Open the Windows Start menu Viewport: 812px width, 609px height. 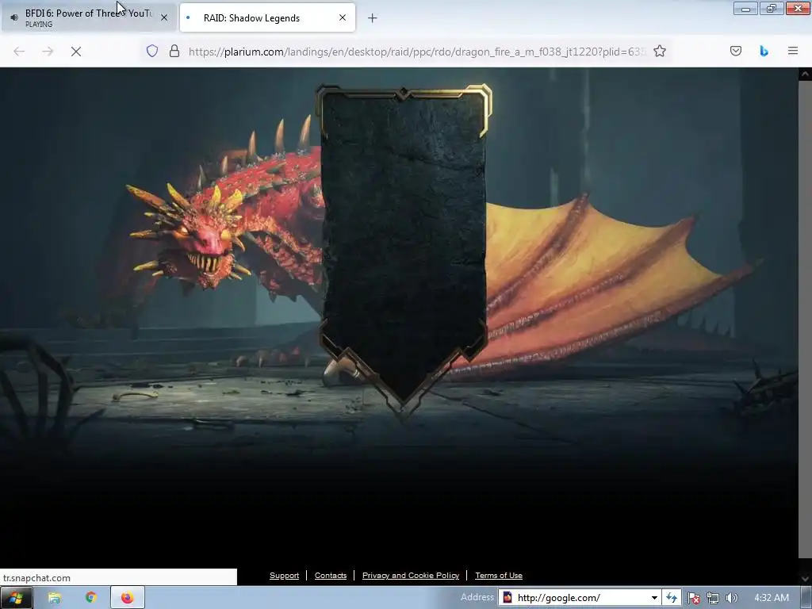coord(16,598)
